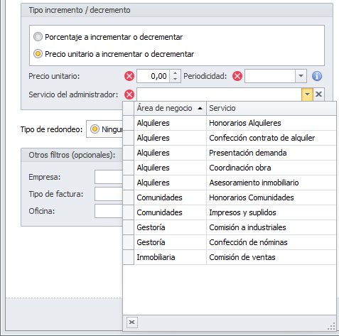Open the Periodicidad dropdown
Viewport: 339px width, 336px height.
[301, 76]
